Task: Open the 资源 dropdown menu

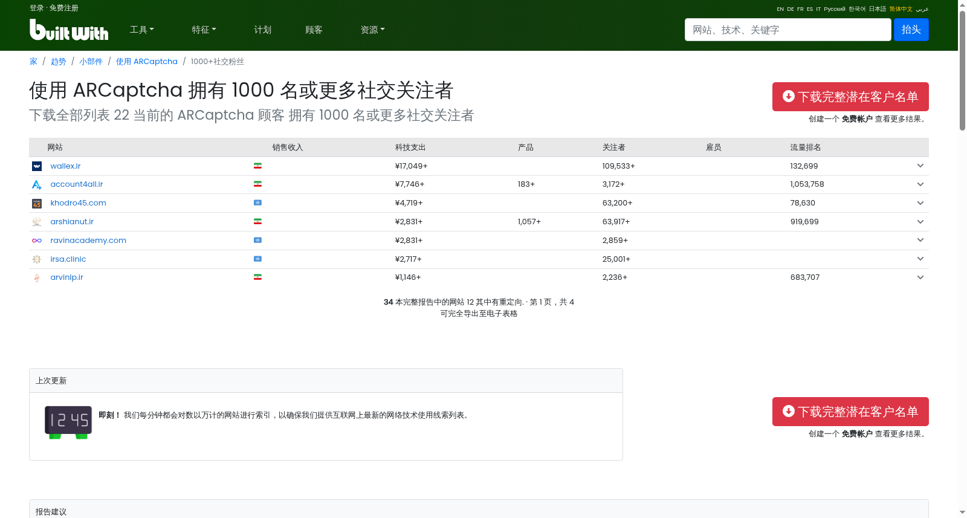Action: (x=372, y=30)
